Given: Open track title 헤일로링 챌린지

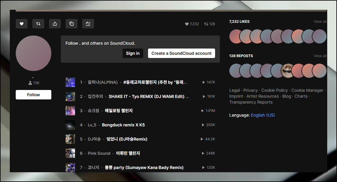Looking at the screenshot, I should 119,111.
